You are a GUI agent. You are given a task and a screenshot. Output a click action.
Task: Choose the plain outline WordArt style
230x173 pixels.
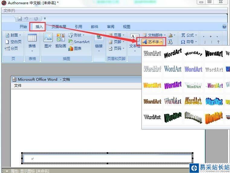coord(152,53)
